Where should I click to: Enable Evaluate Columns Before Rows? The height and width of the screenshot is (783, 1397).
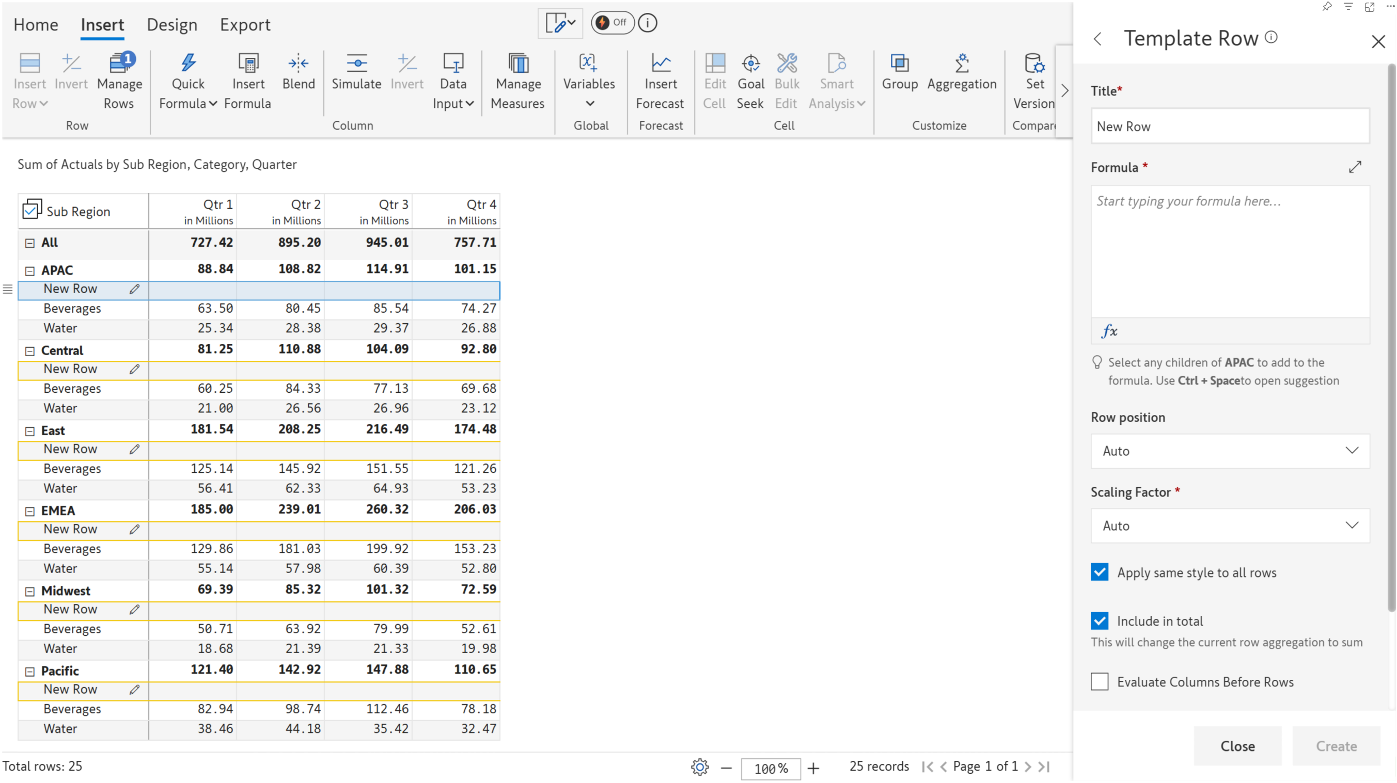(x=1100, y=682)
